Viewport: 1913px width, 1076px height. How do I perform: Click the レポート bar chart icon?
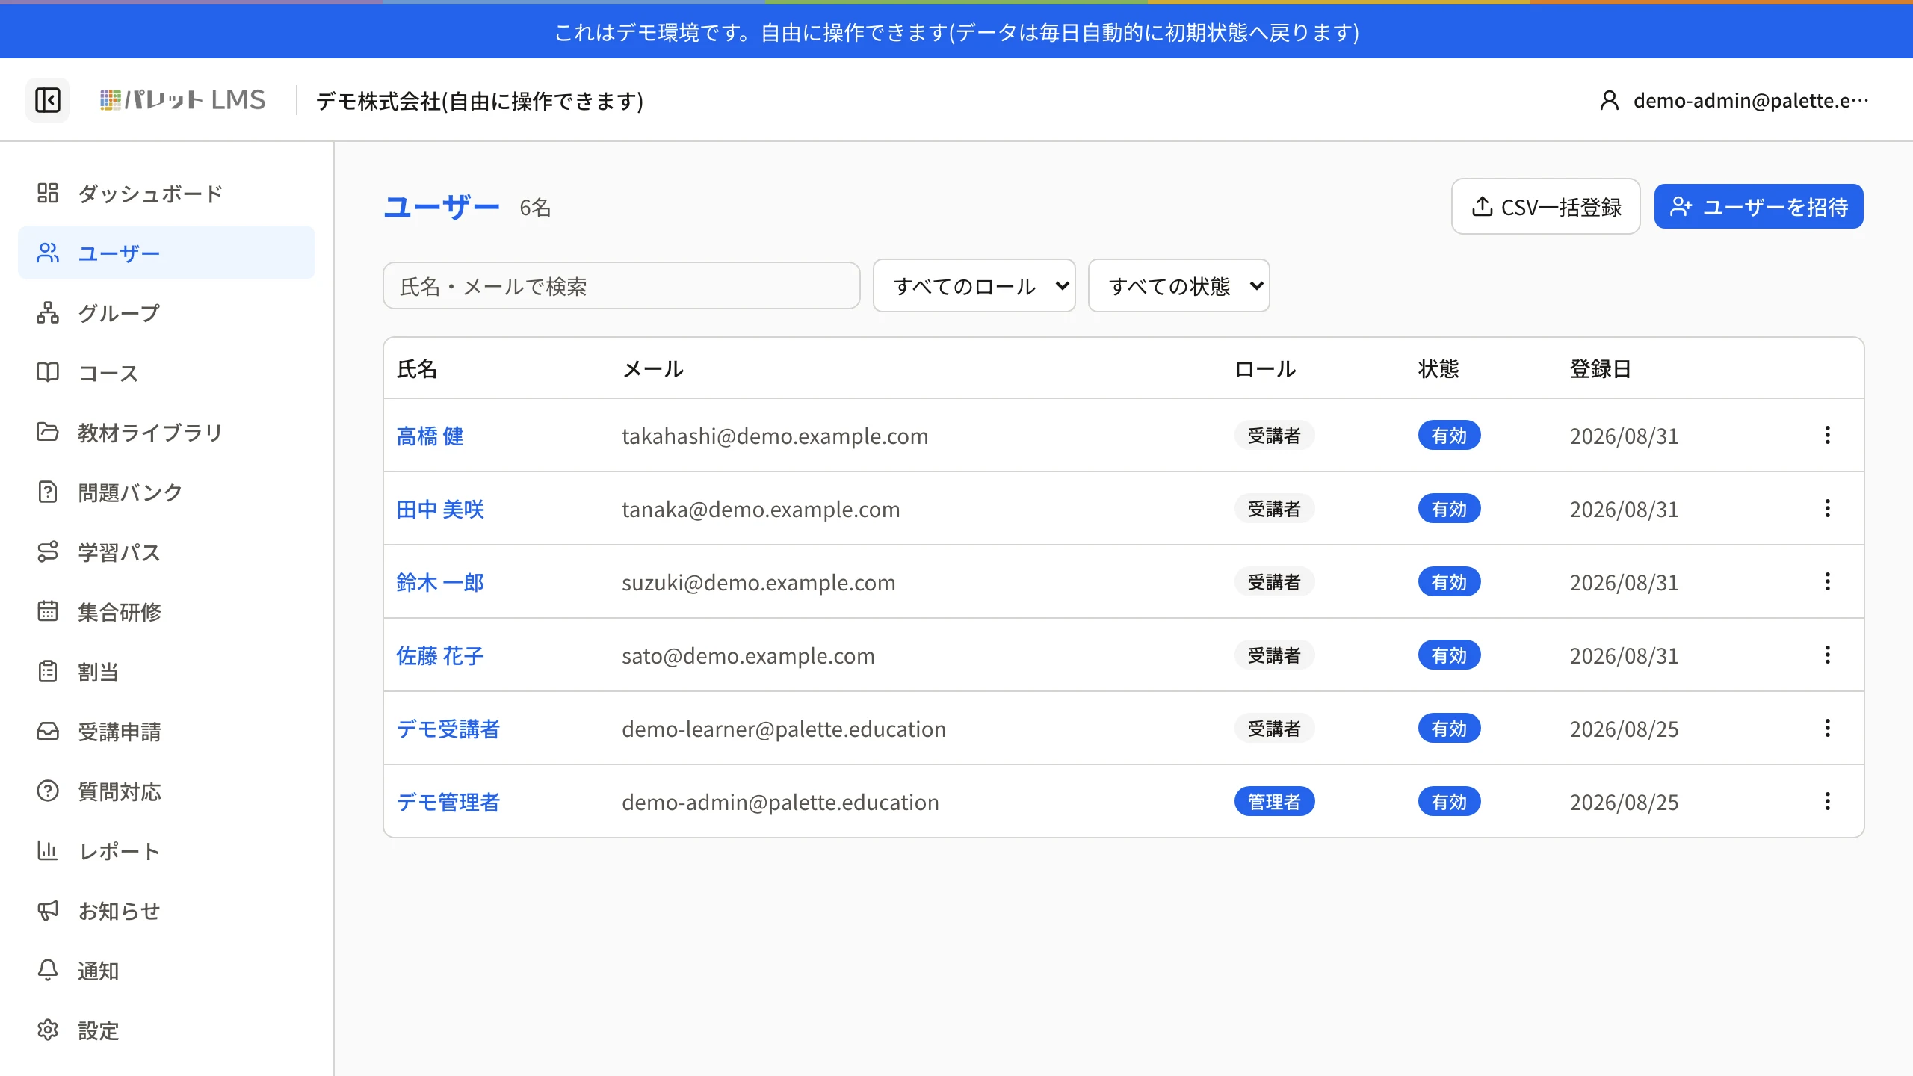point(48,850)
